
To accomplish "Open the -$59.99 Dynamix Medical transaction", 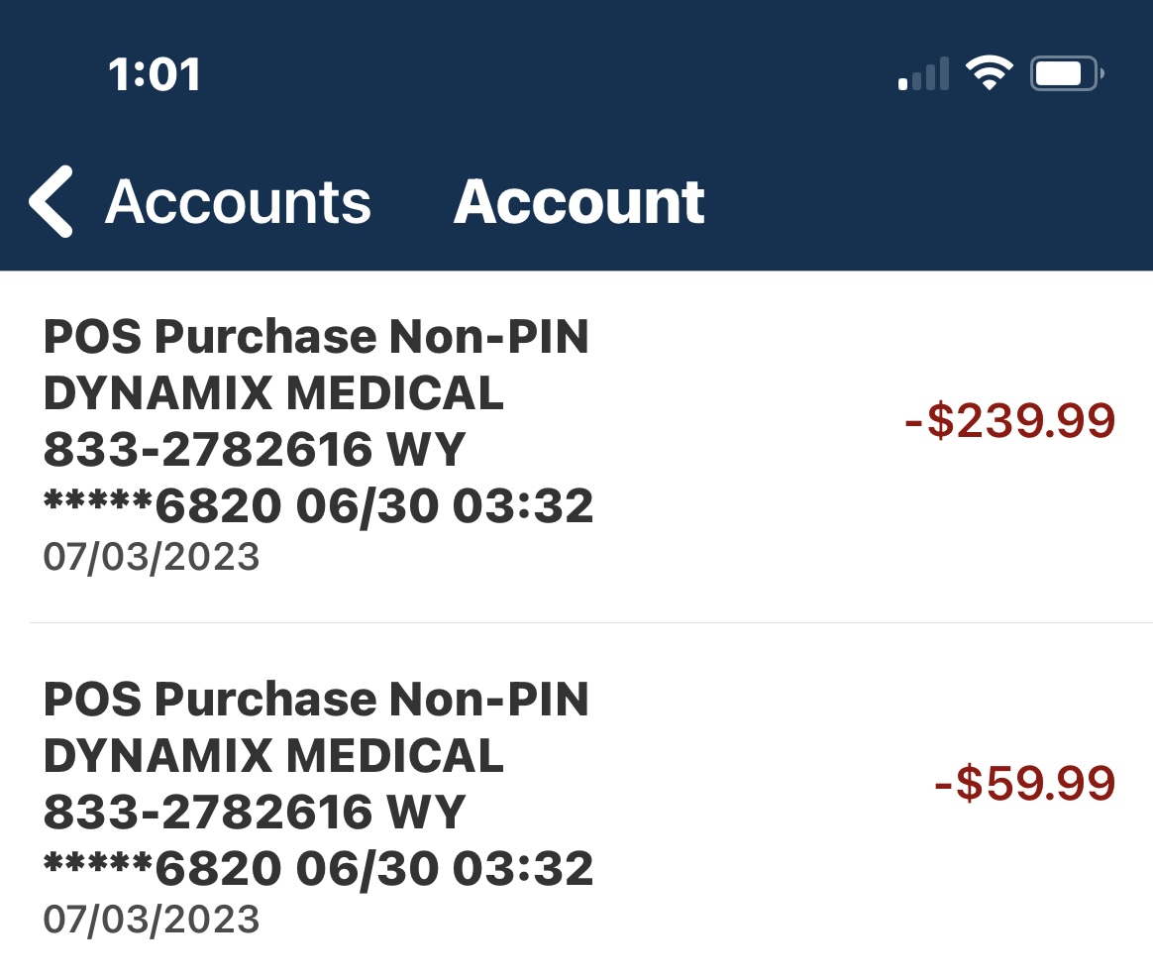I will click(x=576, y=802).
